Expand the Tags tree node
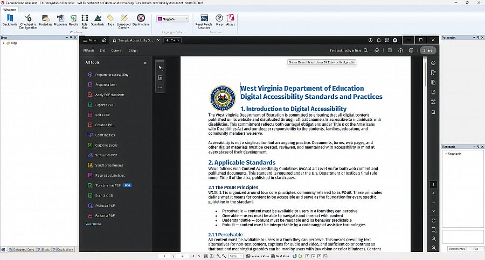The width and height of the screenshot is (485, 260). [x=4, y=43]
